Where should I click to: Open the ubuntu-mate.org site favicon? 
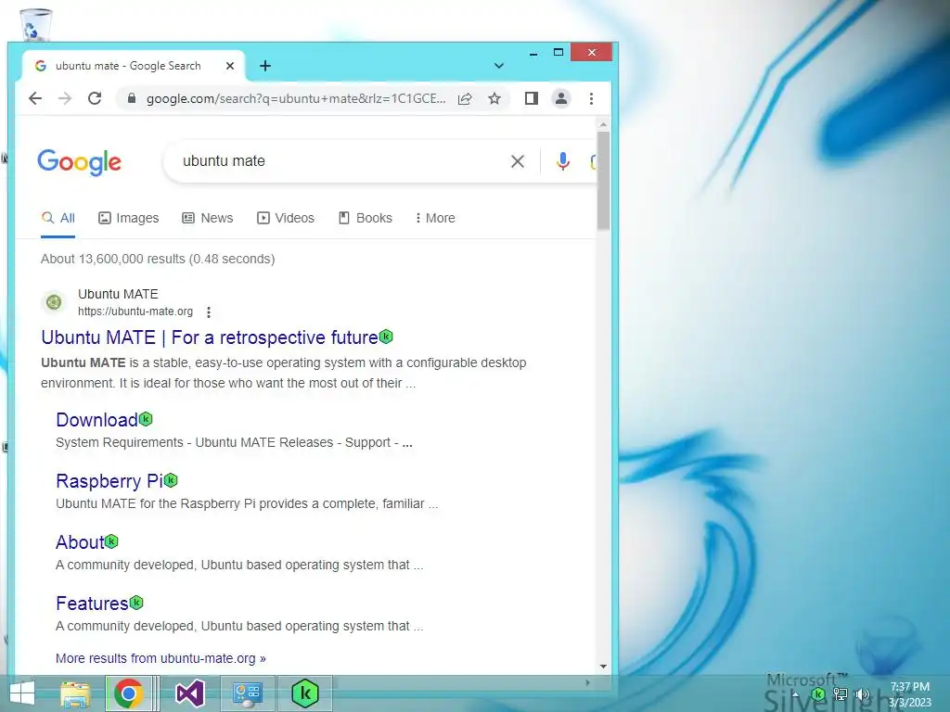pyautogui.click(x=54, y=301)
